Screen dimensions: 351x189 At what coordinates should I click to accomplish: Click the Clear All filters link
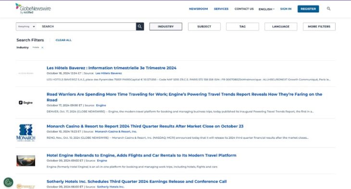tap(63, 40)
